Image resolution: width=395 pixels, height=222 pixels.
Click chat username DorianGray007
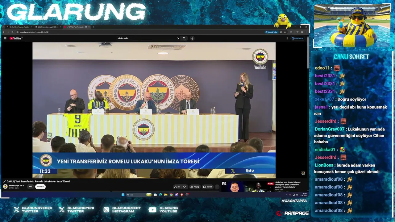tap(330, 129)
